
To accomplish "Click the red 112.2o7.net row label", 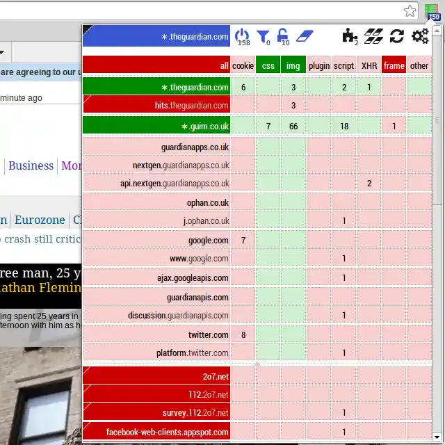I will pyautogui.click(x=156, y=394).
